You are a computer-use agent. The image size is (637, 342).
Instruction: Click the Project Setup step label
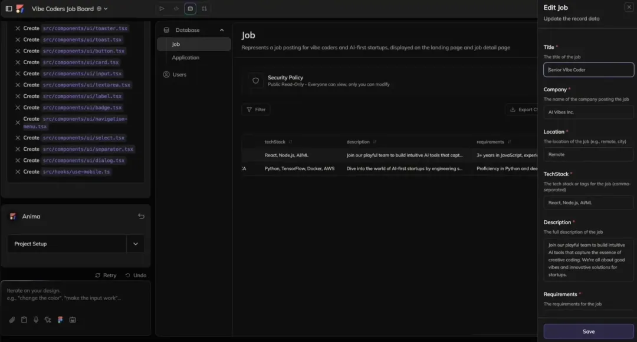pos(31,244)
